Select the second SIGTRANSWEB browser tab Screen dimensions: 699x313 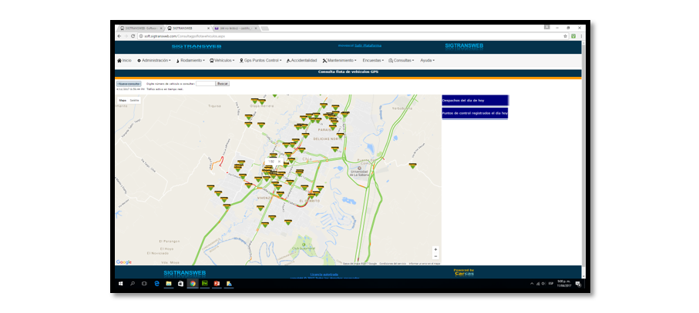coord(188,28)
